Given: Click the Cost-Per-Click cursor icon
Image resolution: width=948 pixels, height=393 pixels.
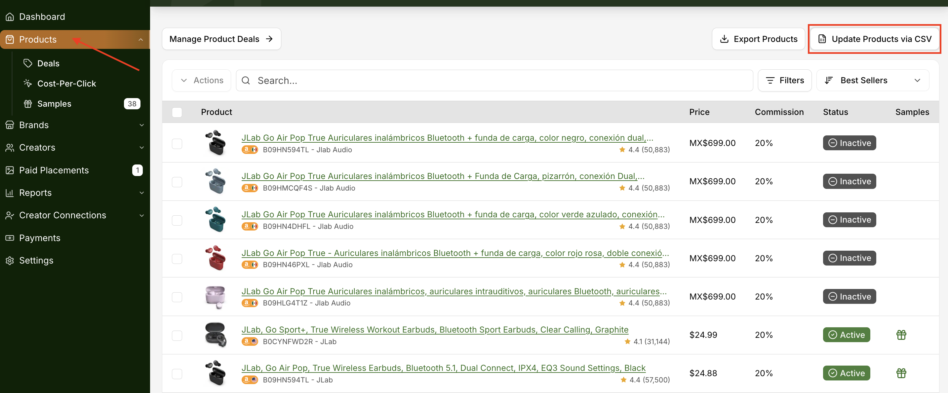Looking at the screenshot, I should [x=28, y=84].
